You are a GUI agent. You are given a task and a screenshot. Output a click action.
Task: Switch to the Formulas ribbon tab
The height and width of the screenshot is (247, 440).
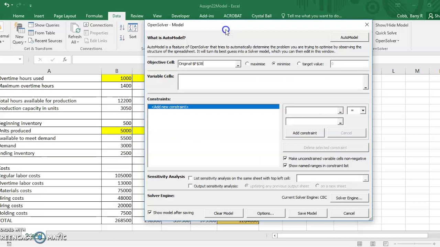[x=94, y=16]
